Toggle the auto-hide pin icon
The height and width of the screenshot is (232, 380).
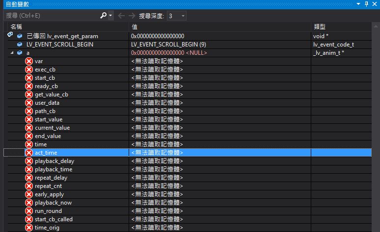(366, 4)
